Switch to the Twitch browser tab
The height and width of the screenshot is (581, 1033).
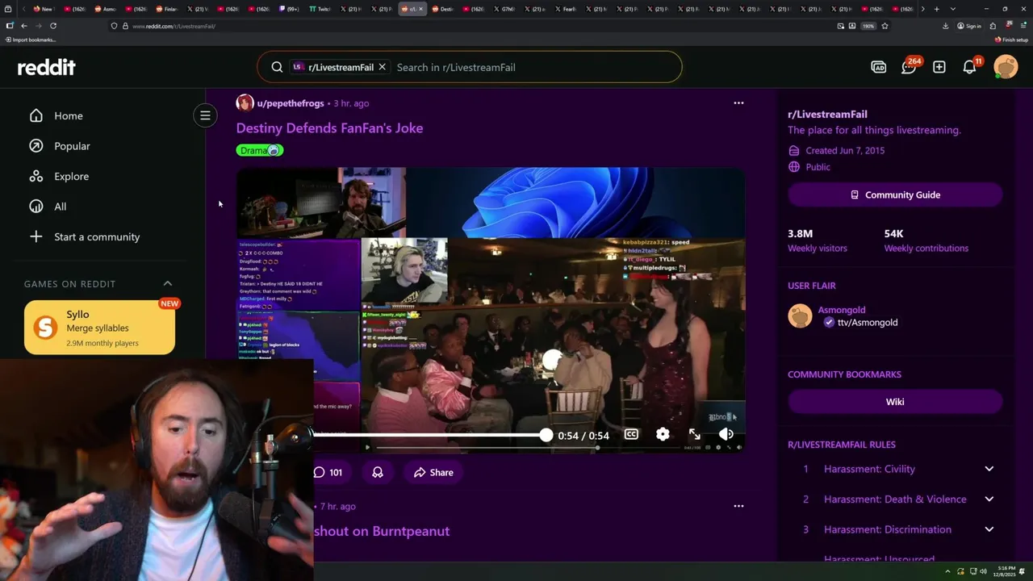(x=322, y=9)
